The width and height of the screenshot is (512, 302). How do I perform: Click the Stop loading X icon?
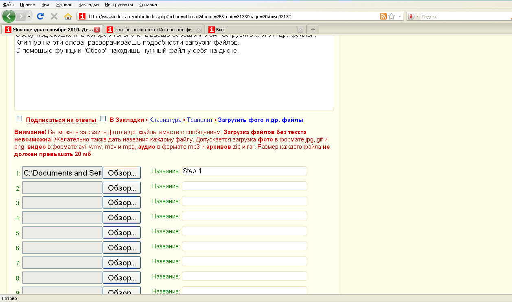(x=54, y=16)
